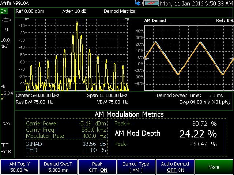
Task: Click the Demod Sweep Time 5.0 ms text
Action: [190, 96]
